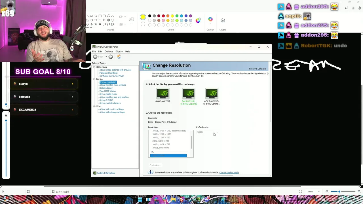Collapse the 3D Settings tree node
363x204 pixels.
[94, 67]
